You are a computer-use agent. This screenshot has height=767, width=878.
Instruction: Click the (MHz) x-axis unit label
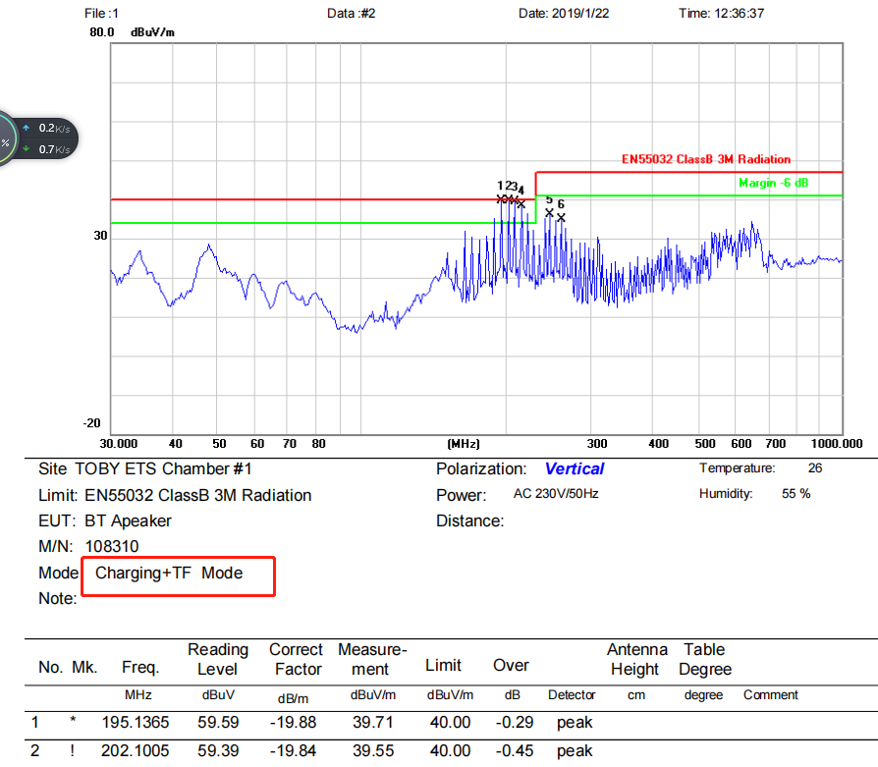pos(464,443)
